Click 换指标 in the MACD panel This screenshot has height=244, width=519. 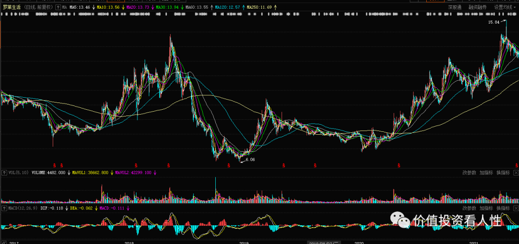503,208
